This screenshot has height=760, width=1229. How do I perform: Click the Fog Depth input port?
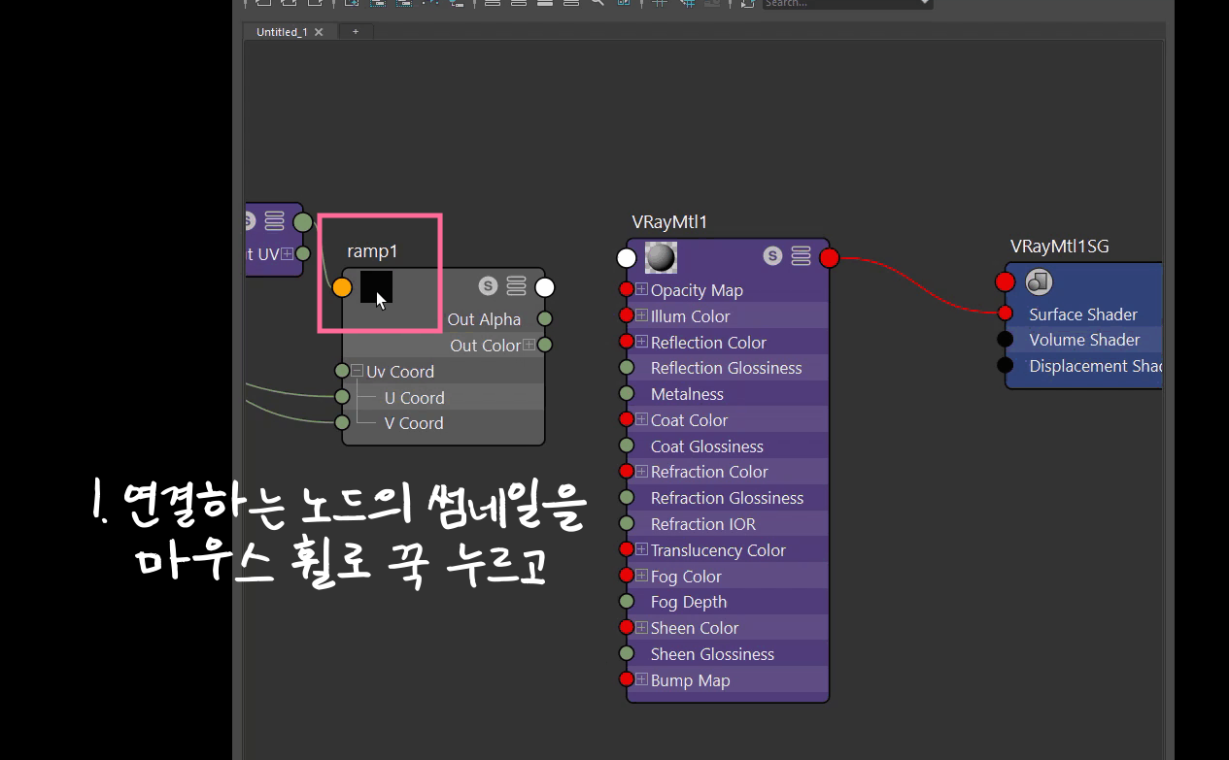coord(627,602)
